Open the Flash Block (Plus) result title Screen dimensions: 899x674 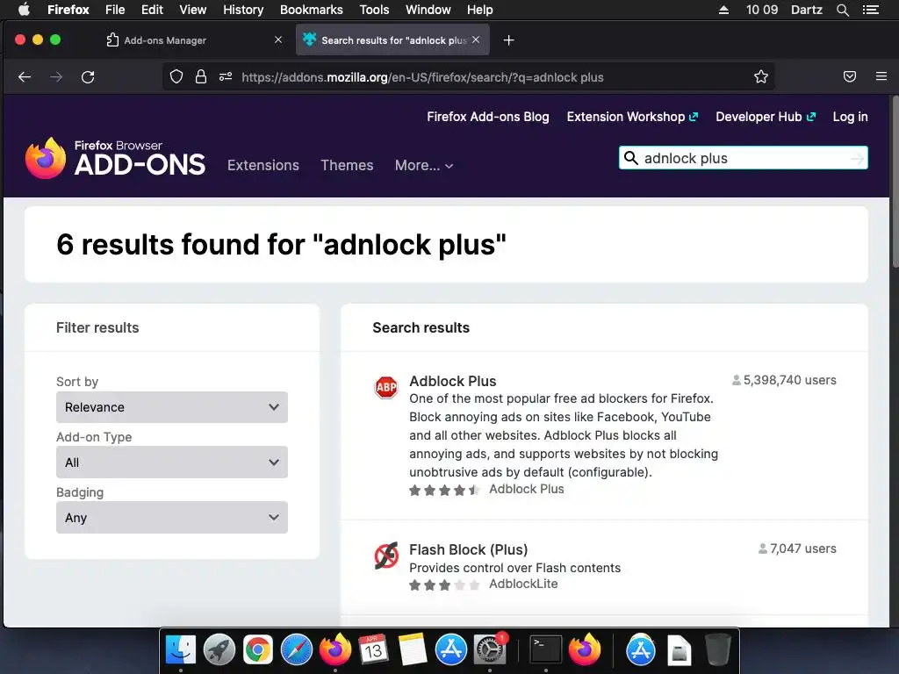(x=469, y=549)
